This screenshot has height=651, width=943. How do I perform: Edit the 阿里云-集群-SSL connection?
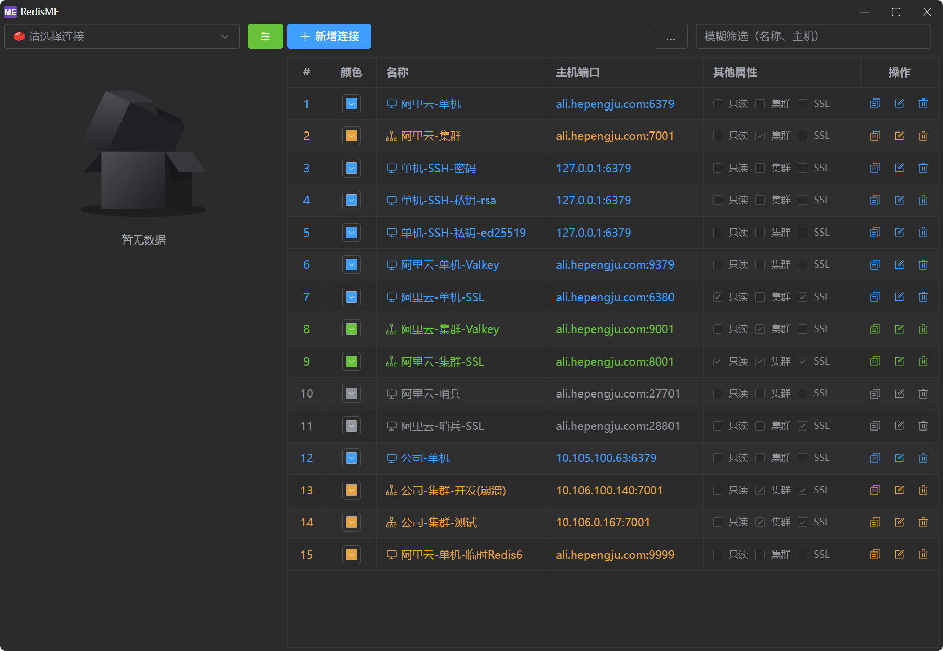(x=899, y=361)
